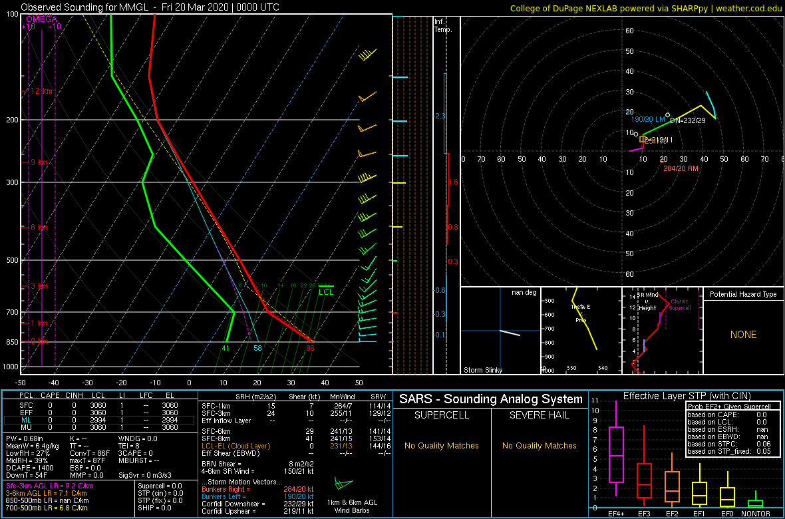Image resolution: width=785 pixels, height=519 pixels.
Task: Click the '284/20 RM' hodograph label
Action: tap(681, 168)
